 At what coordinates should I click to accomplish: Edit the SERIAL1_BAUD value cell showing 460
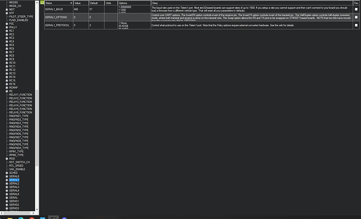point(81,9)
